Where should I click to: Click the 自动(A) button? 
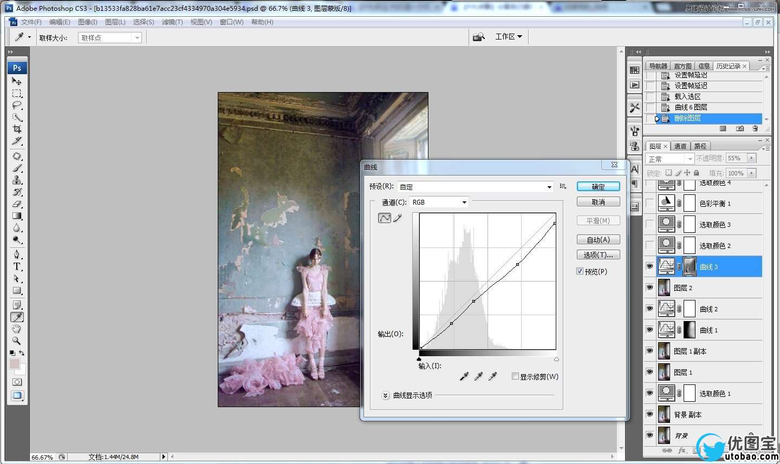coord(599,239)
